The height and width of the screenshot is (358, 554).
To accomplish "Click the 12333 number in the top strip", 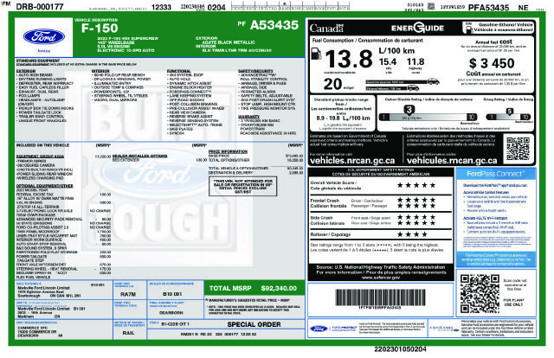I will (x=161, y=7).
